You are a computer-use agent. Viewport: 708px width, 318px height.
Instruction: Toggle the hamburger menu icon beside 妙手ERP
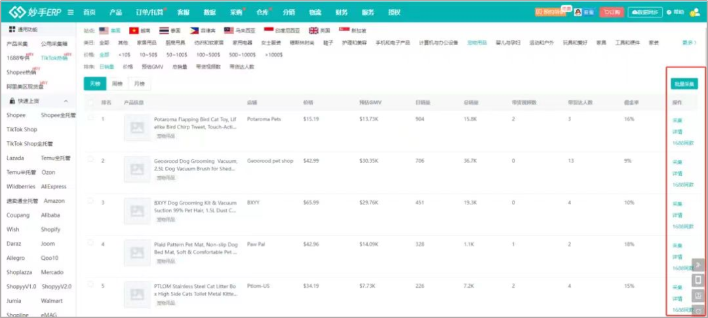point(71,12)
